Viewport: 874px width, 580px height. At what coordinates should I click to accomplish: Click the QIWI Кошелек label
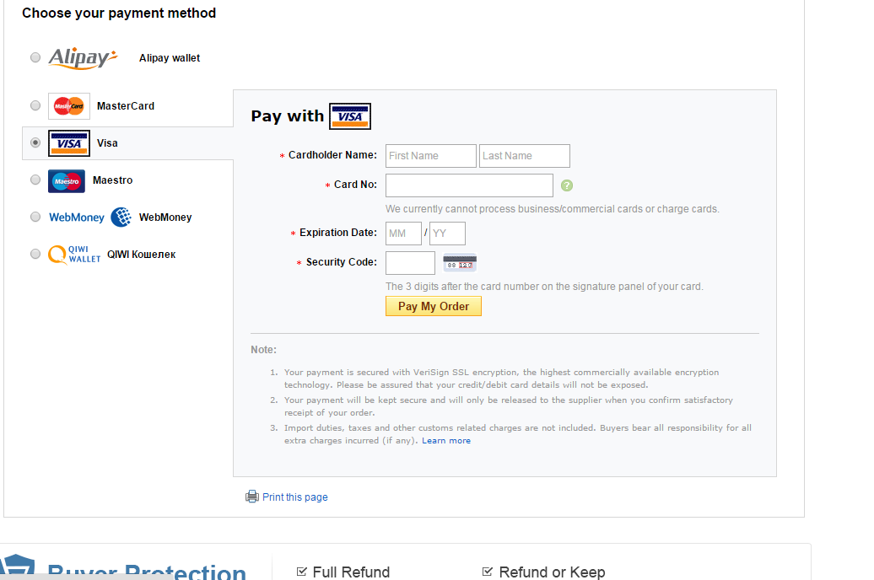click(142, 254)
